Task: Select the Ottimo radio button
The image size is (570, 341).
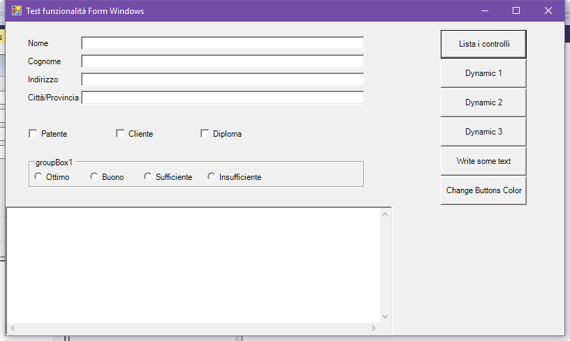Action: pos(38,177)
